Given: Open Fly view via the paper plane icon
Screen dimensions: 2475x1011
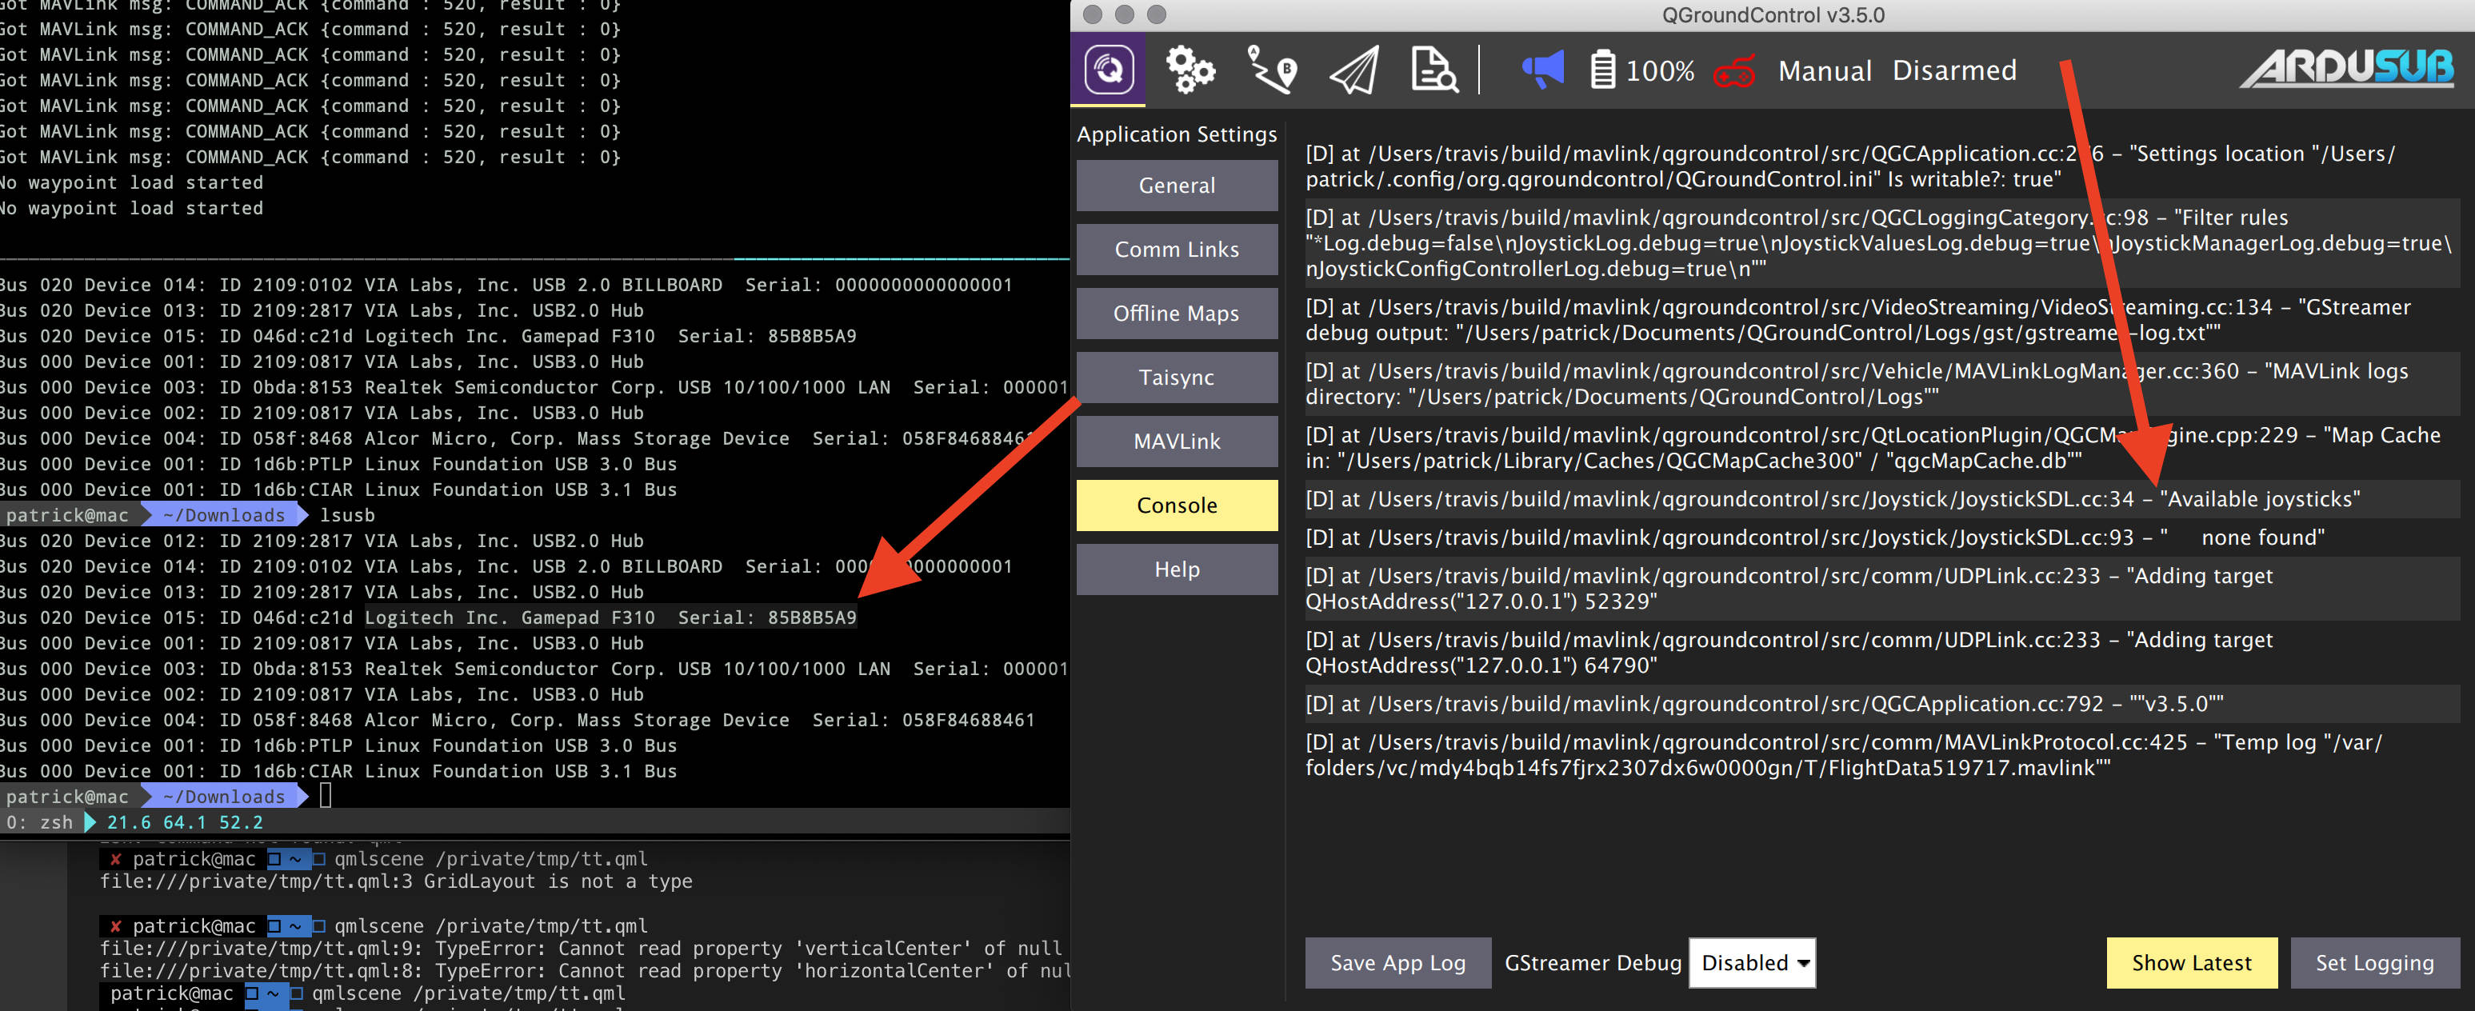Looking at the screenshot, I should [1353, 70].
